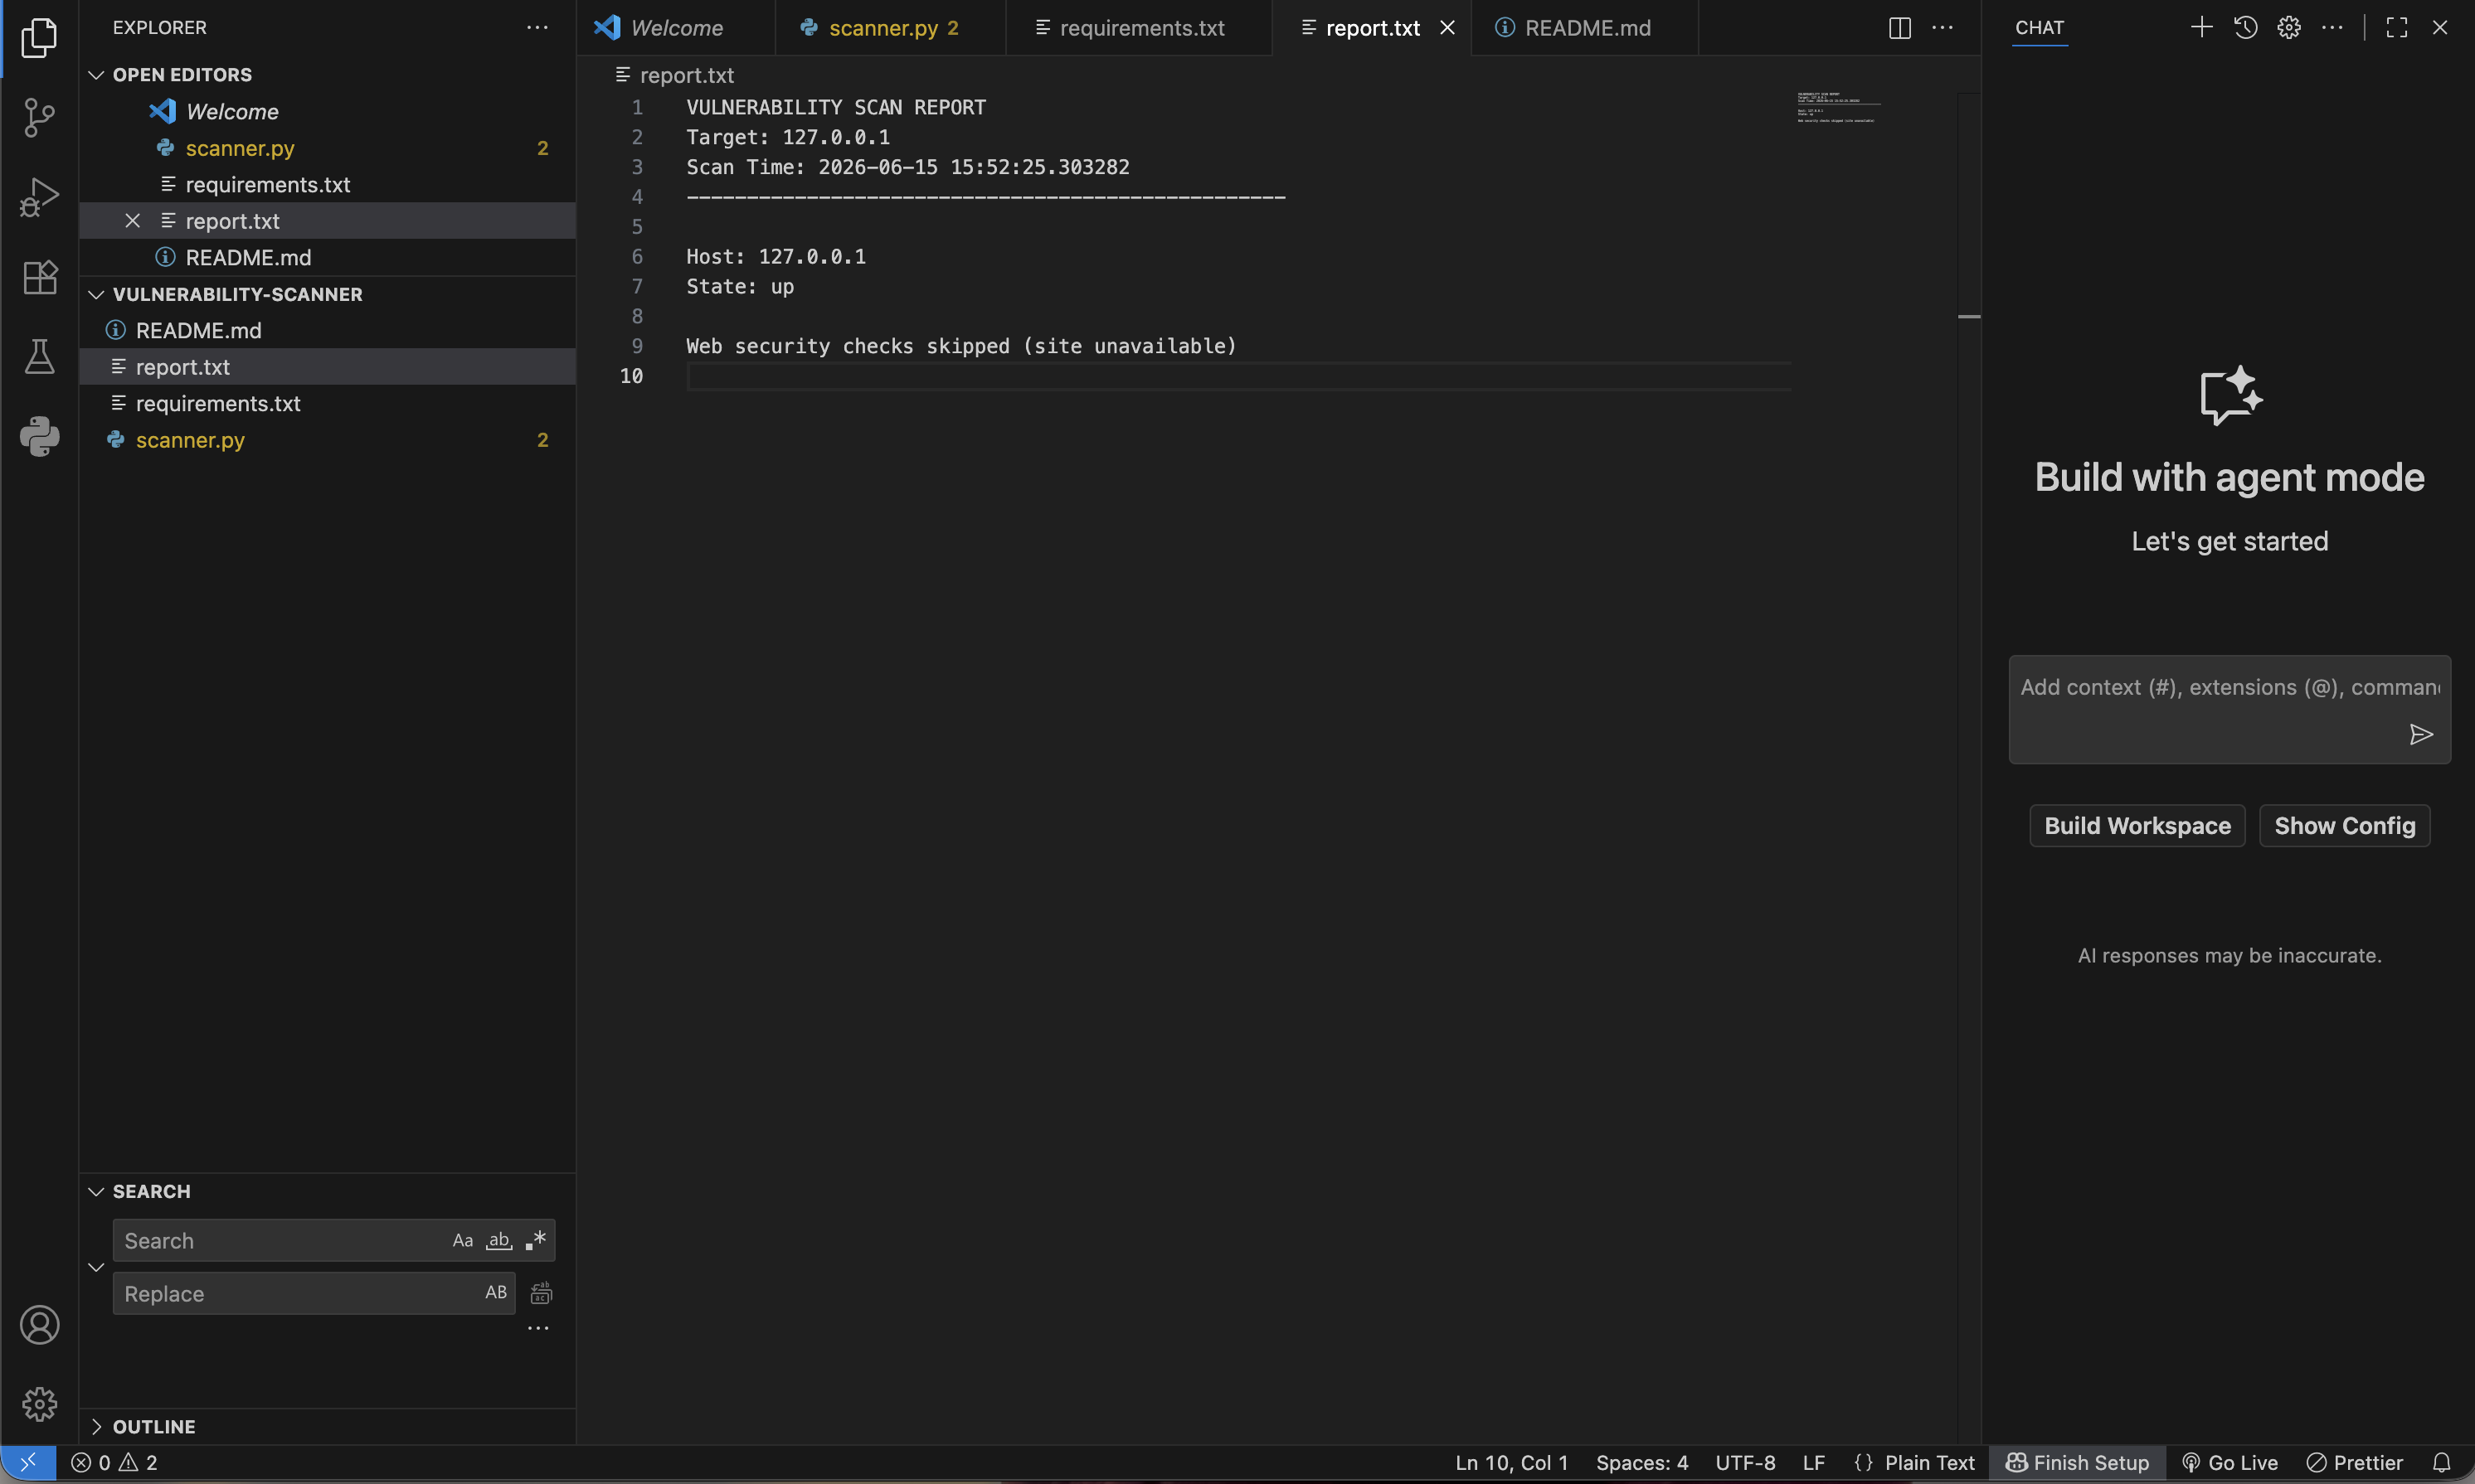Open chat panel more actions ellipsis

(2332, 28)
